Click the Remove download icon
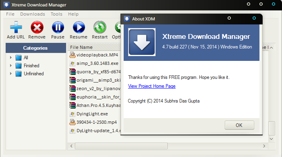This screenshot has width=282, height=157. (x=37, y=27)
